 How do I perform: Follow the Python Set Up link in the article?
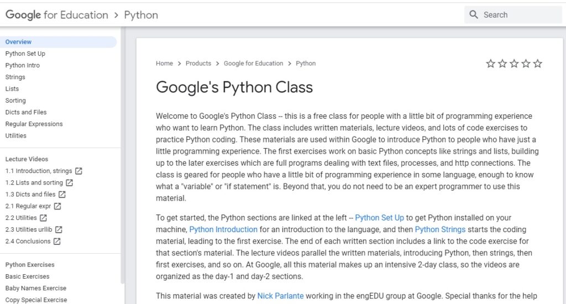[379, 218]
